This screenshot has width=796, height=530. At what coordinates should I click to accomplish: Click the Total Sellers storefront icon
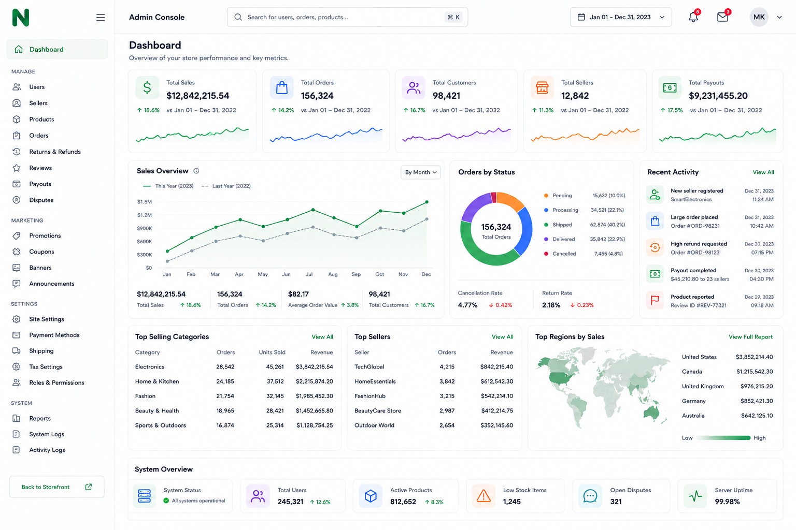(542, 87)
